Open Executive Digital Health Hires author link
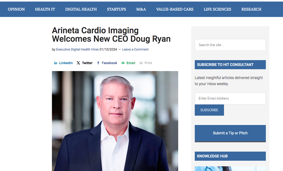 click(77, 49)
